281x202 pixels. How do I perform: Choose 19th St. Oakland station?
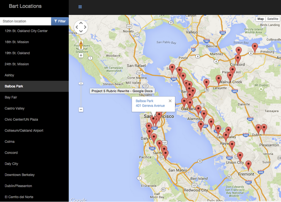pyautogui.click(x=34, y=53)
